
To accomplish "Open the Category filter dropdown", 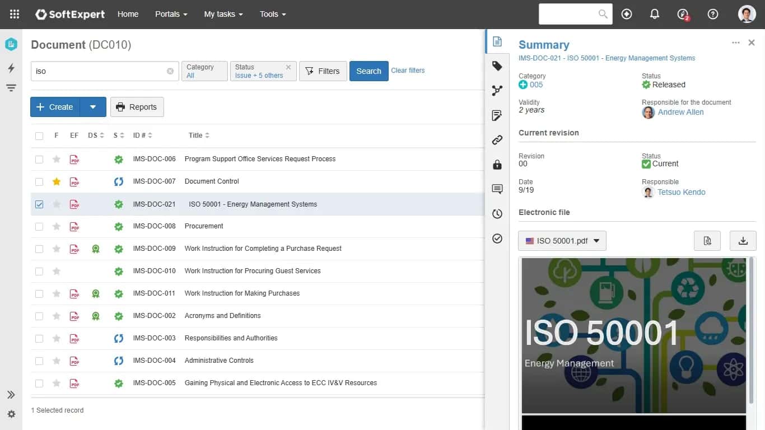I will (x=204, y=71).
